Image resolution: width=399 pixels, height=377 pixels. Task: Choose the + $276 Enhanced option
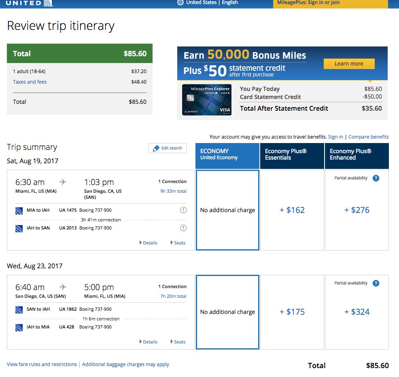pos(357,210)
